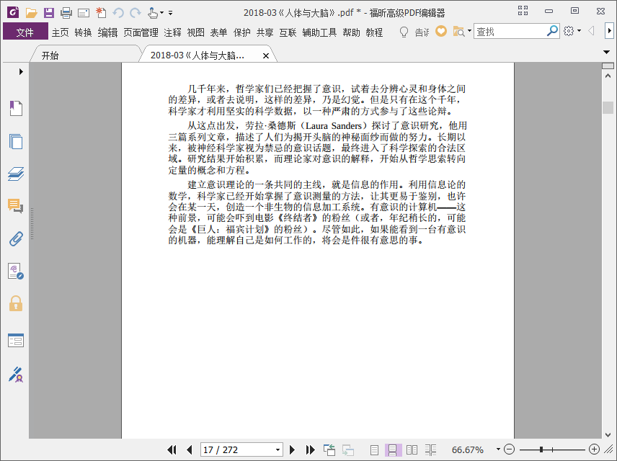Open the 帮助 ribbon tab

click(x=351, y=32)
